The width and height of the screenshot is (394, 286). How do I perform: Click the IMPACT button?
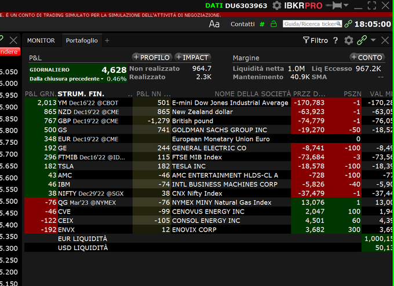(x=192, y=57)
